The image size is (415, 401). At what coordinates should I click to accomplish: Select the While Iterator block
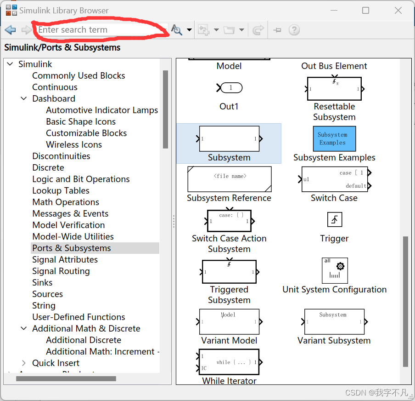[229, 362]
